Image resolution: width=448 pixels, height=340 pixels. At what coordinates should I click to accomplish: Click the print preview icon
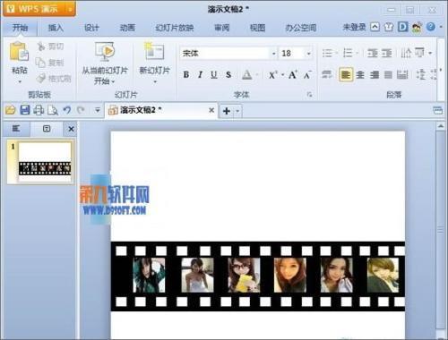tap(53, 110)
